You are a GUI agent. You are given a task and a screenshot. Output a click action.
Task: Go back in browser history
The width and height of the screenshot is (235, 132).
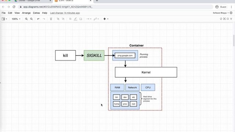pyautogui.click(x=3, y=7)
